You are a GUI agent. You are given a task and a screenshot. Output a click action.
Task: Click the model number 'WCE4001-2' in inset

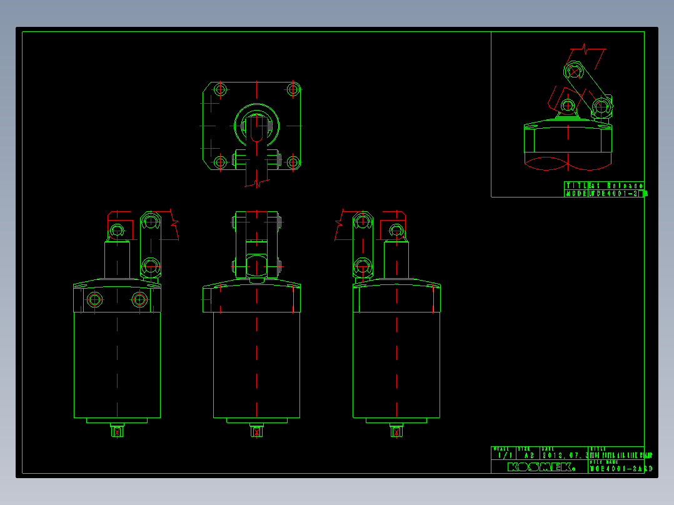pos(614,194)
